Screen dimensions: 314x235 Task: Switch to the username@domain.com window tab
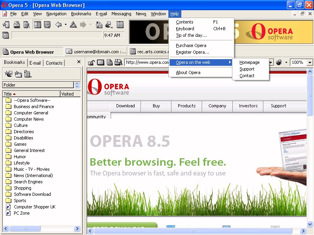coord(97,52)
